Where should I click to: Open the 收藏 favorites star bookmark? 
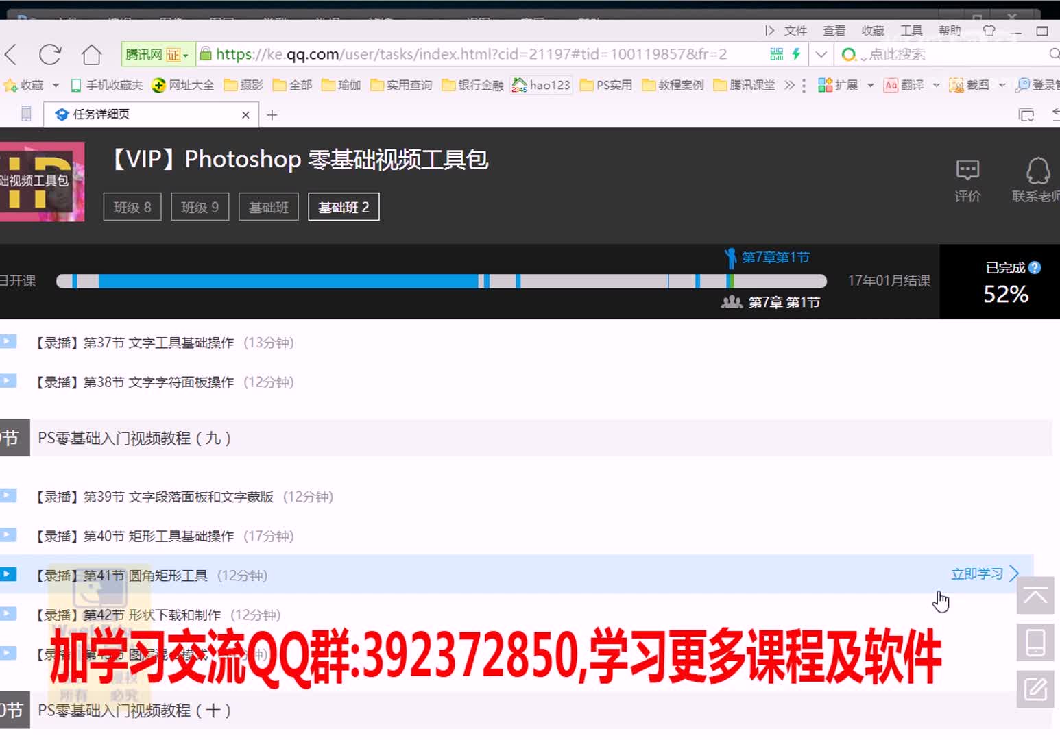pyautogui.click(x=24, y=85)
